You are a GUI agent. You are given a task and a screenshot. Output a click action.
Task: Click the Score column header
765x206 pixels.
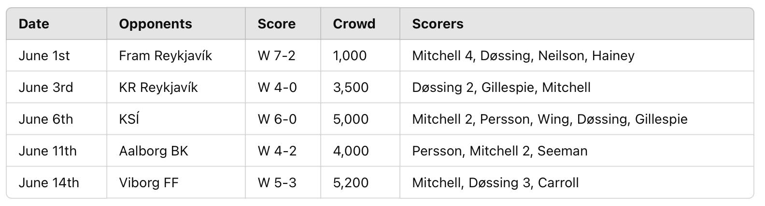click(276, 24)
